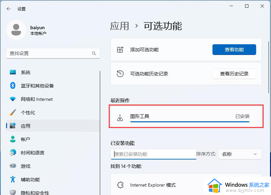Open the 排序方式 名称 dropdown
Viewport: 271px width, 195px height.
240,154
